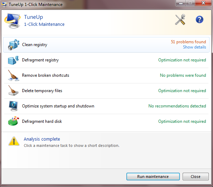
Task: Click Delete temporary files' Optimization not required status
Action: pos(182,91)
